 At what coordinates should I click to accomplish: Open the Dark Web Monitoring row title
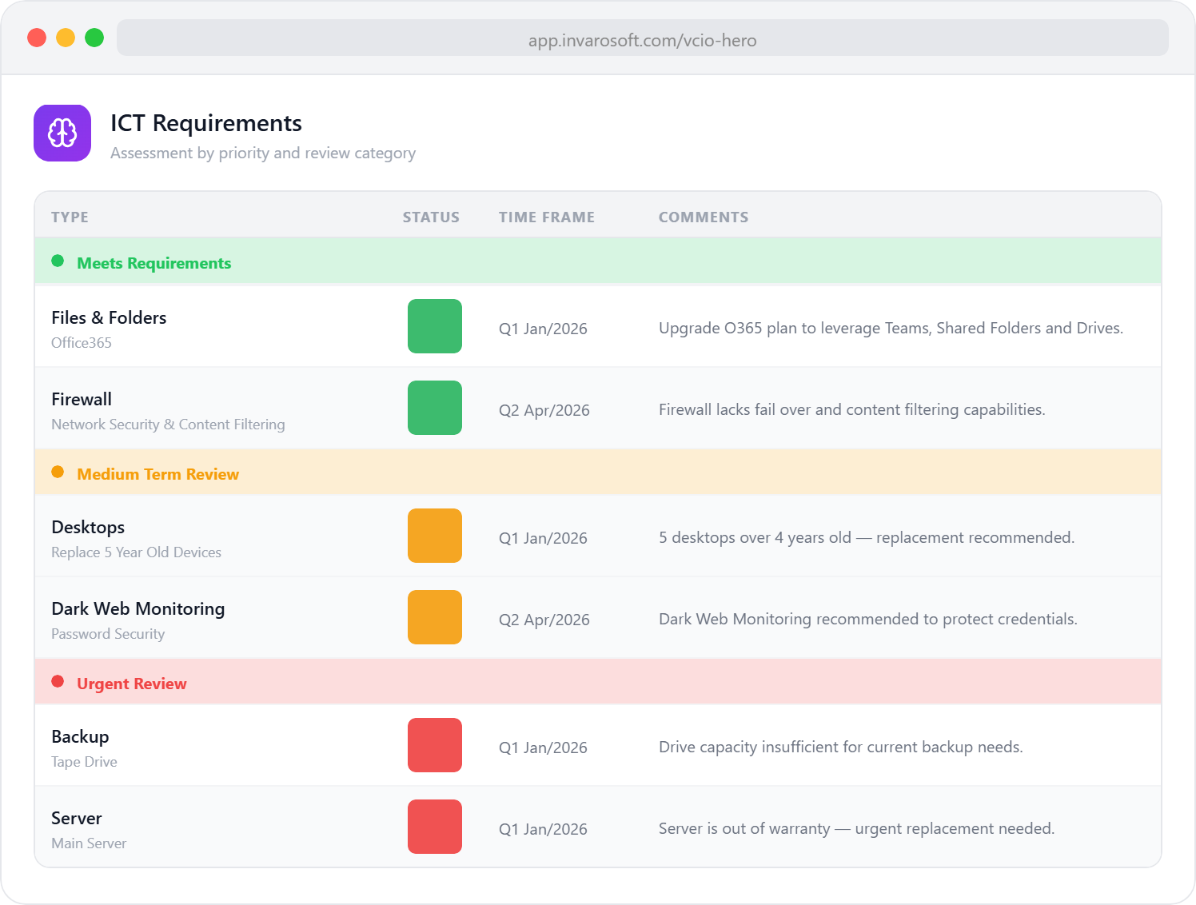tap(138, 608)
